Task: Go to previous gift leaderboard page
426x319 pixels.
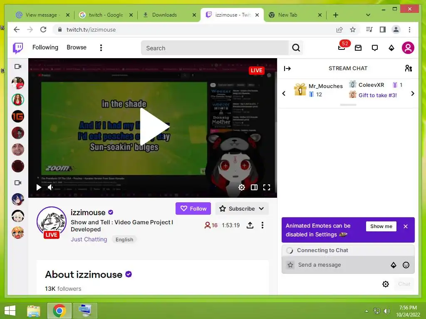Action: pos(284,93)
